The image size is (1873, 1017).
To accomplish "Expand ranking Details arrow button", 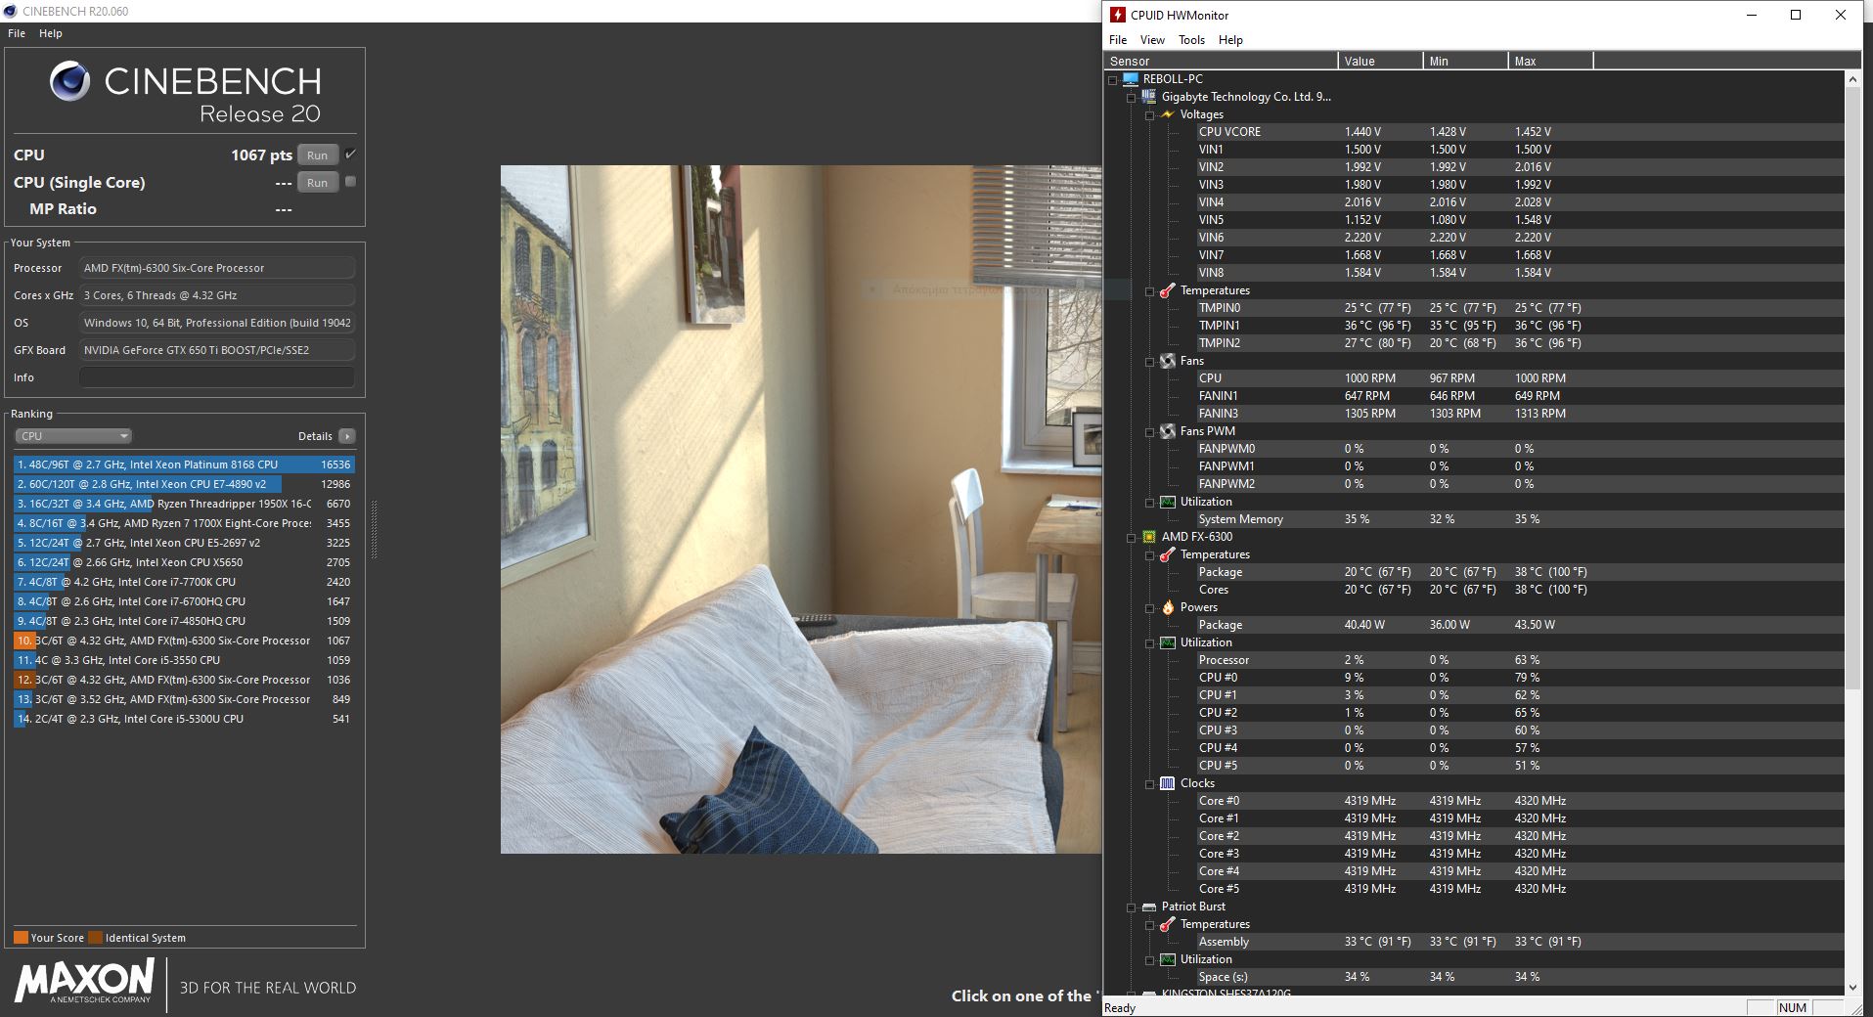I will 346,436.
